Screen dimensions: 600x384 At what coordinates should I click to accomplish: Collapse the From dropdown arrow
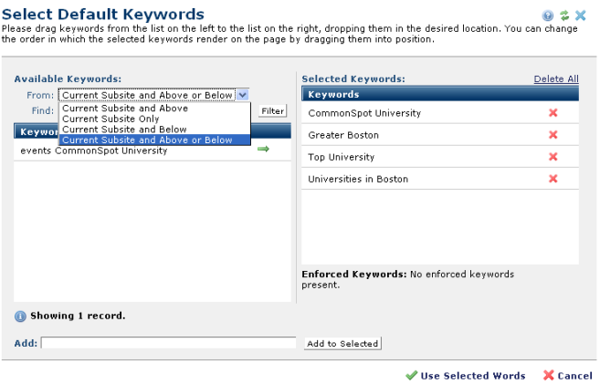(x=242, y=94)
